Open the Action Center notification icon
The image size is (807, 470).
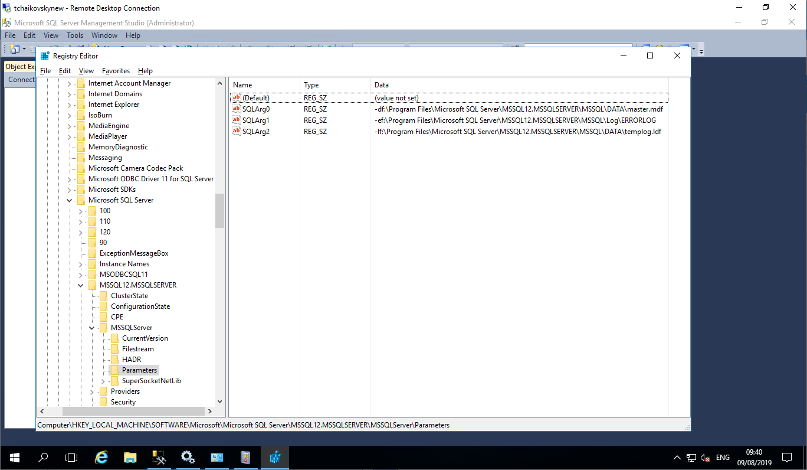click(786, 457)
